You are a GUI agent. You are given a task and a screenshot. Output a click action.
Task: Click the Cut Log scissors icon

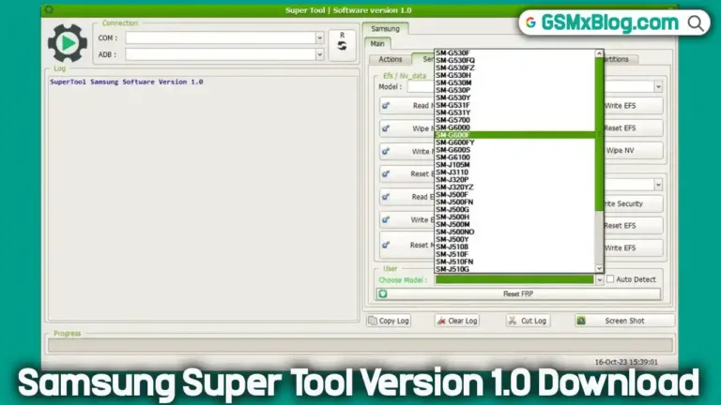pos(513,321)
